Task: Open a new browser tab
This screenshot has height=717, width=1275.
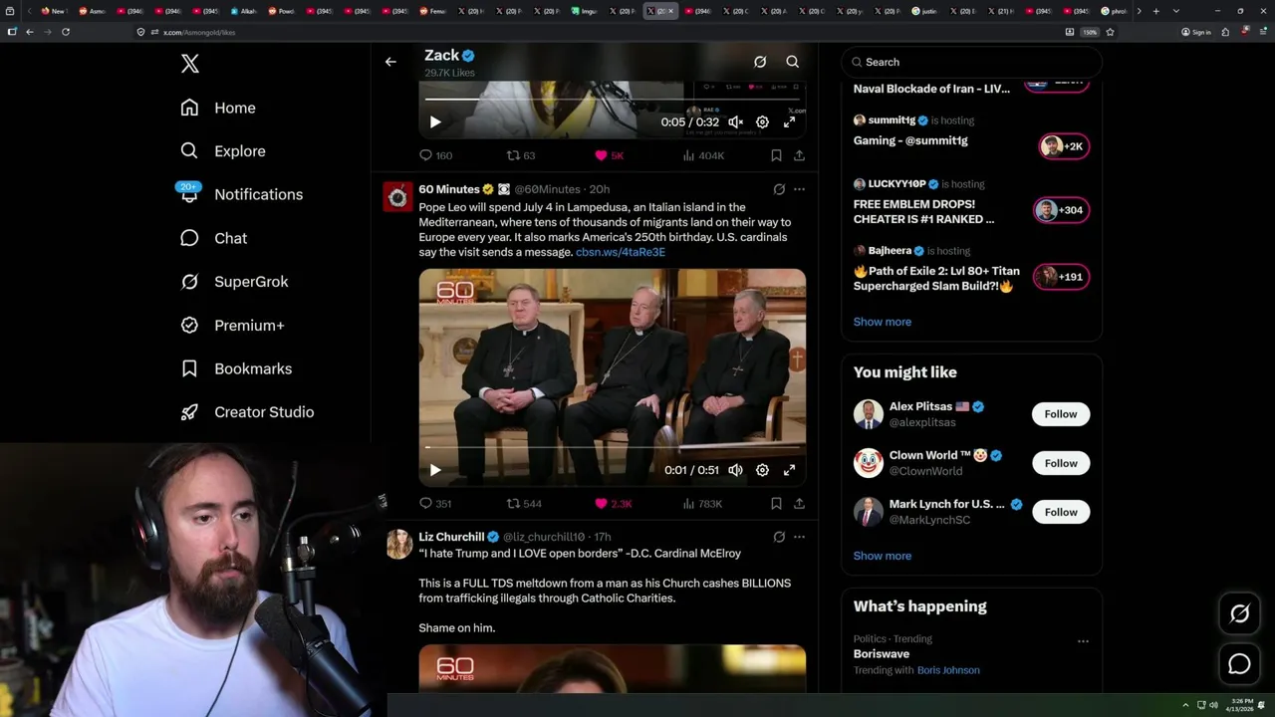Action: click(x=1155, y=11)
